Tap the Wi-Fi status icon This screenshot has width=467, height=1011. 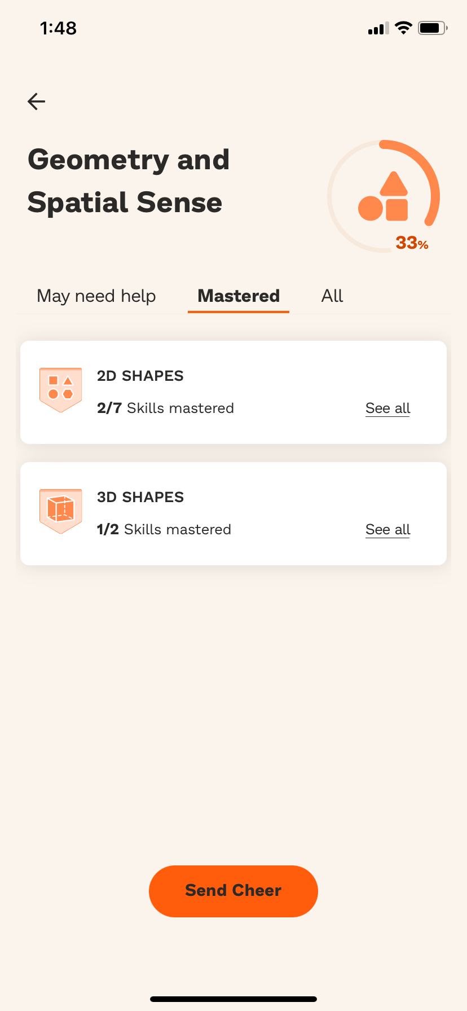coord(403,28)
